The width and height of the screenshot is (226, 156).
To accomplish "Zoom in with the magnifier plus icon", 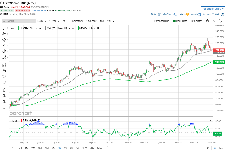I will 4,96.
